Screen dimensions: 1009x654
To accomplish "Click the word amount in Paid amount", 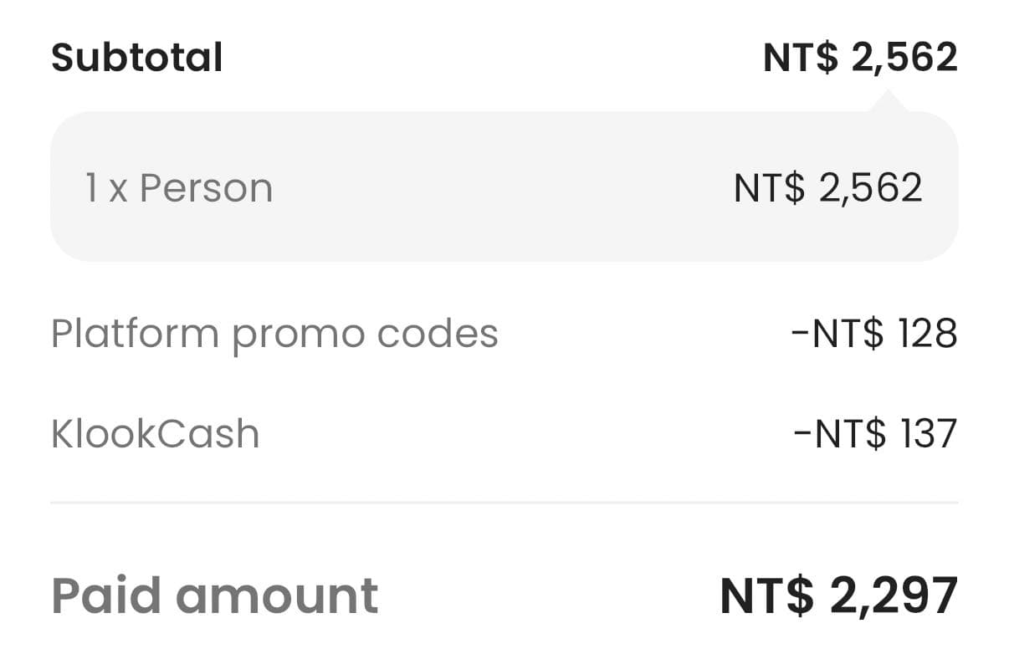I will [277, 596].
